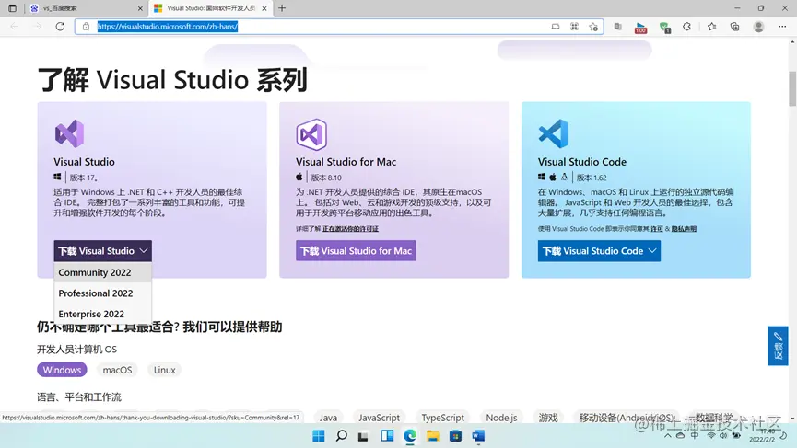The height and width of the screenshot is (448, 797).
Task: Close the vs_百度搜索 tab
Action: [140, 8]
